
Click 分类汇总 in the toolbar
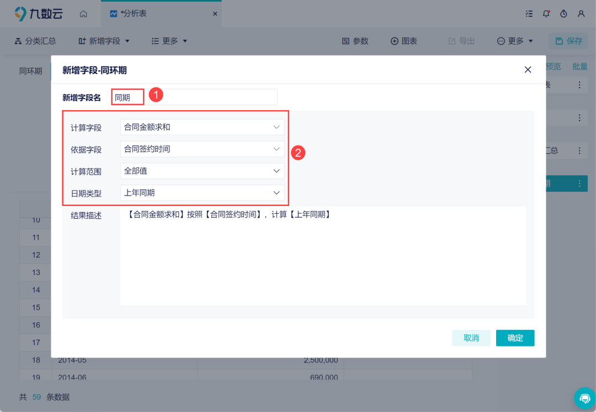tap(35, 41)
